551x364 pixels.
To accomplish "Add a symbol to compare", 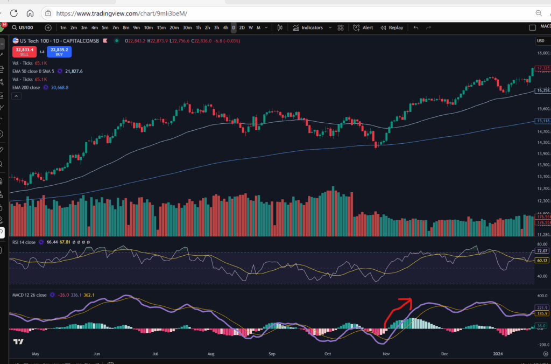I will click(x=48, y=27).
